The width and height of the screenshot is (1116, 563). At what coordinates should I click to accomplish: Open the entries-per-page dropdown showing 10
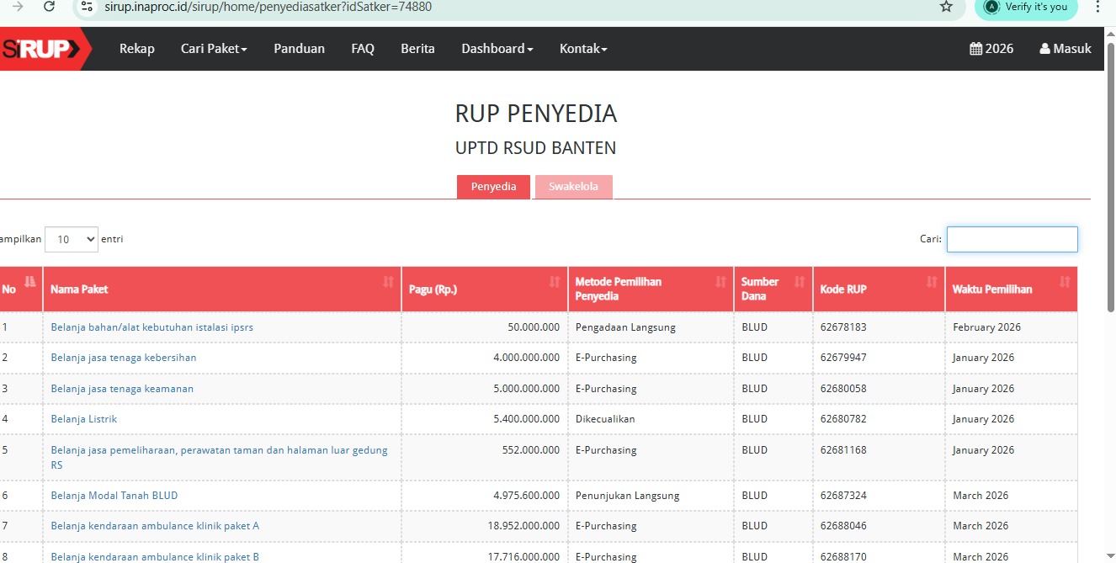pos(72,239)
